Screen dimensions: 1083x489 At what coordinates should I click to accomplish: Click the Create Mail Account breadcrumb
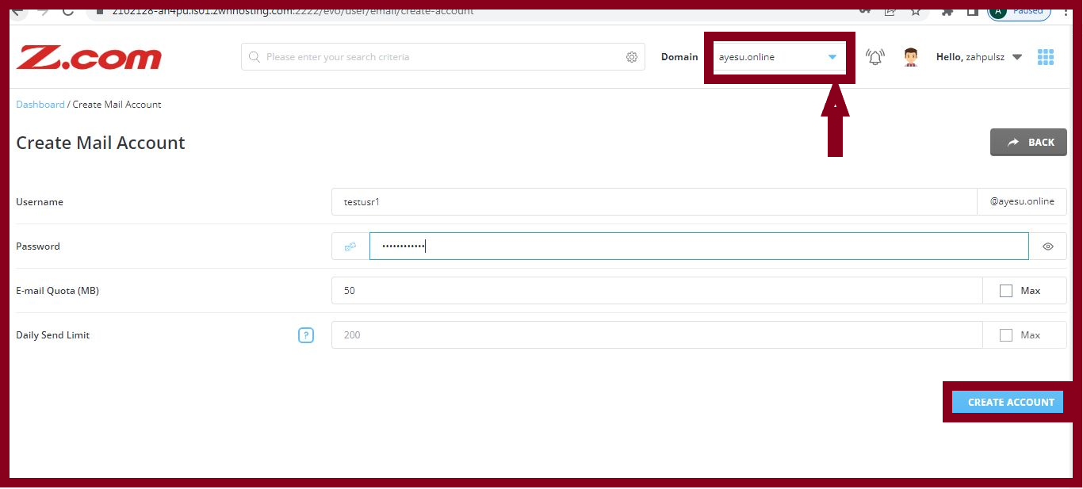tap(117, 104)
